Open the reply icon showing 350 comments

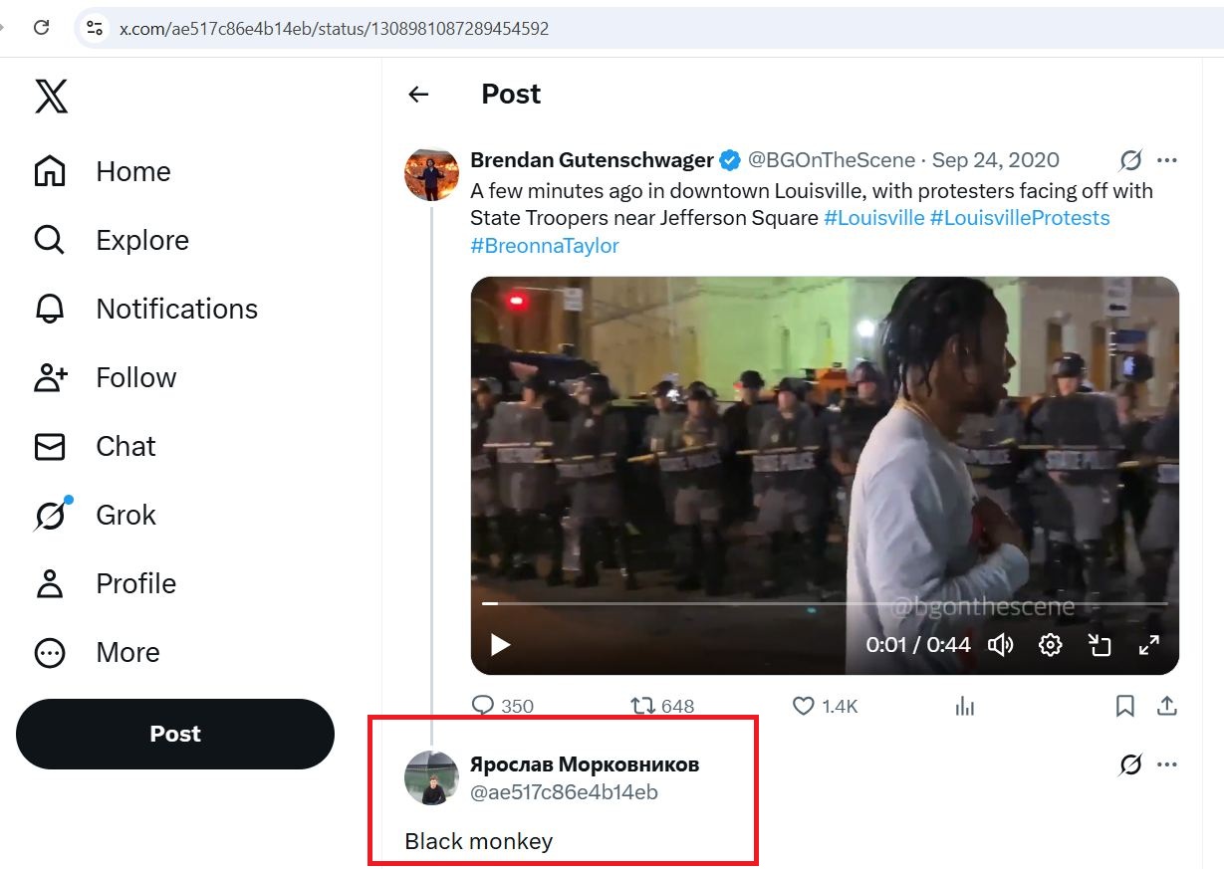tap(483, 706)
